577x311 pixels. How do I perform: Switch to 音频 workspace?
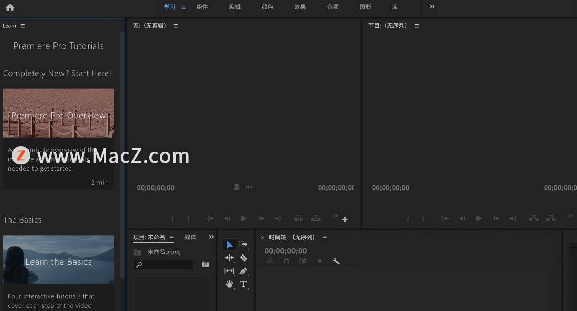[333, 7]
